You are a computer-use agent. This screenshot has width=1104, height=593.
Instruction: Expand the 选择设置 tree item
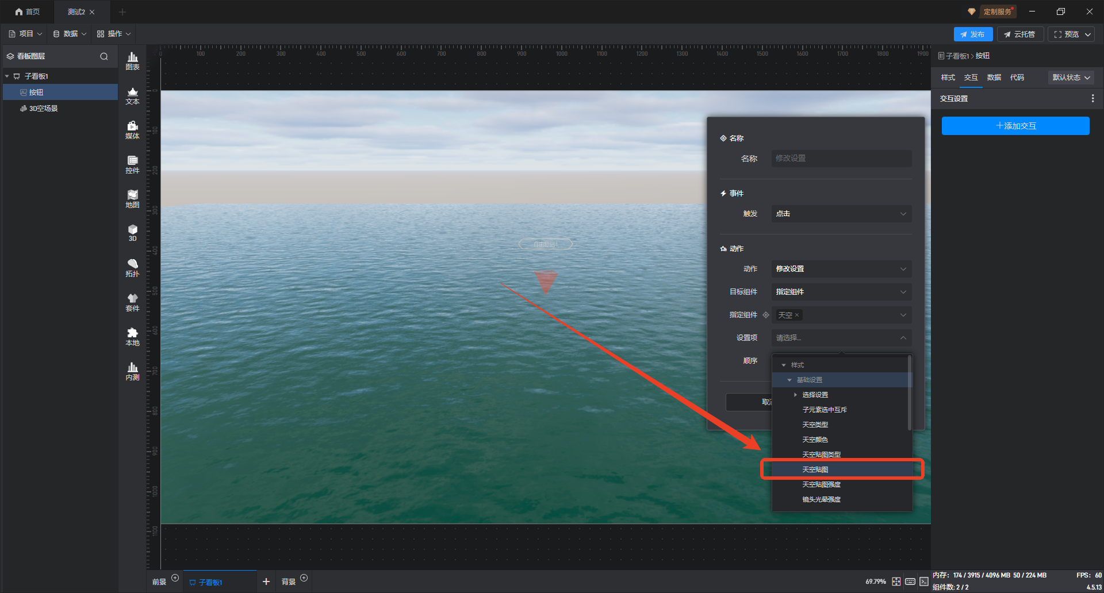[x=795, y=395]
